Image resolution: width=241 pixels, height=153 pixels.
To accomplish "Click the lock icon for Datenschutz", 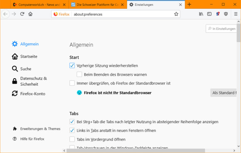I will coord(15,81).
